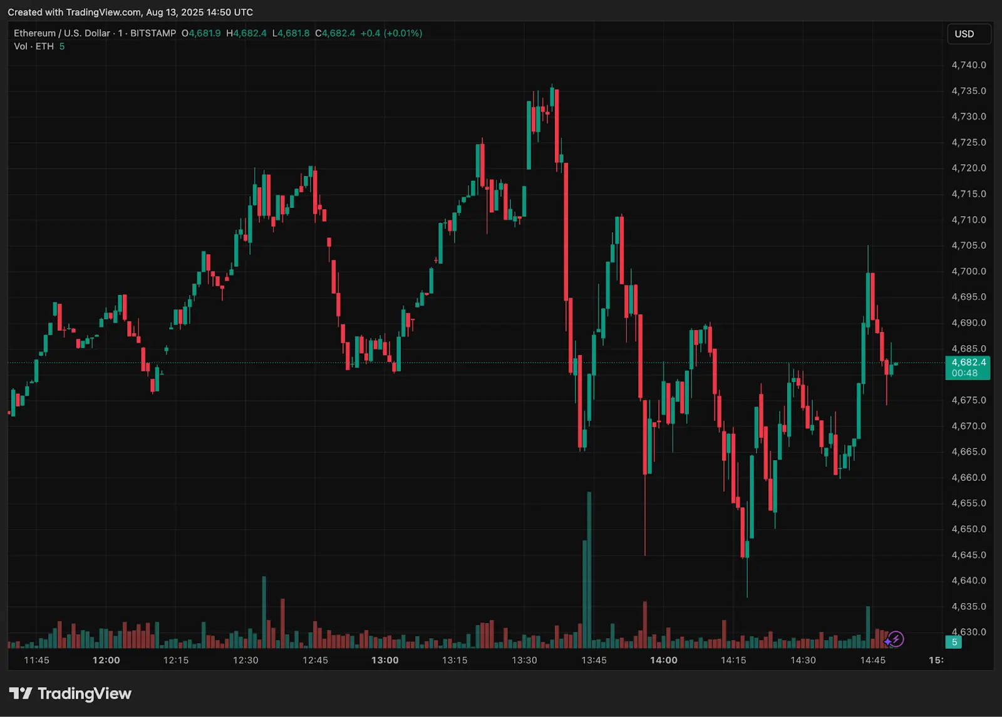The height and width of the screenshot is (717, 1002).
Task: Click the 4,715.0 price axis label
Action: [969, 194]
